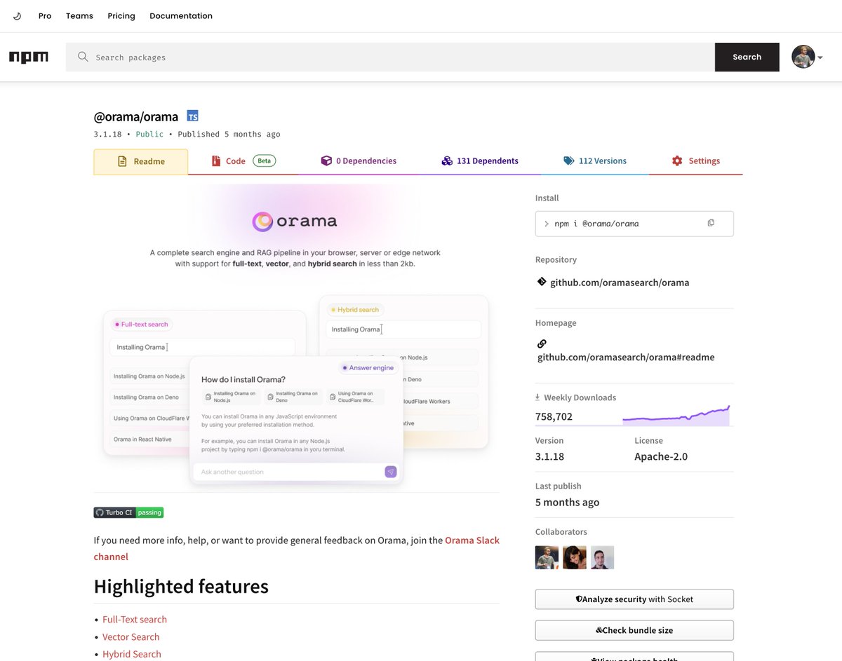The width and height of the screenshot is (842, 661).
Task: Click the Highlighted features heading
Action: coord(181,586)
